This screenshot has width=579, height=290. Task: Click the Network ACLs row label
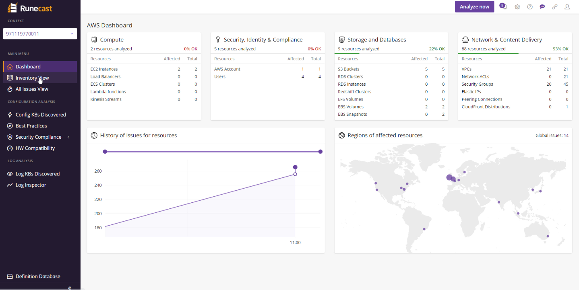(476, 76)
